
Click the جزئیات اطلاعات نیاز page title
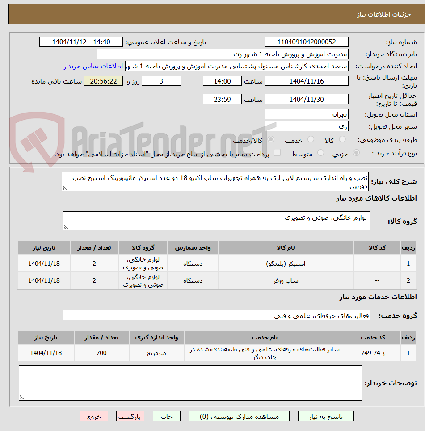pyautogui.click(x=384, y=14)
